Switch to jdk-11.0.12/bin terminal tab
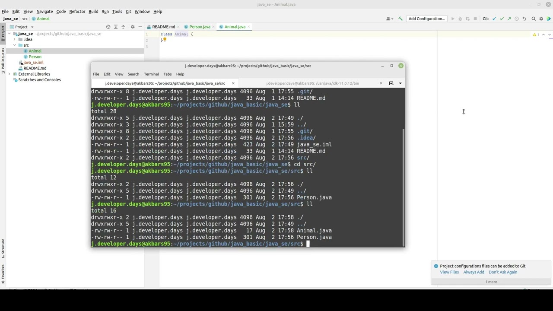 (x=312, y=83)
